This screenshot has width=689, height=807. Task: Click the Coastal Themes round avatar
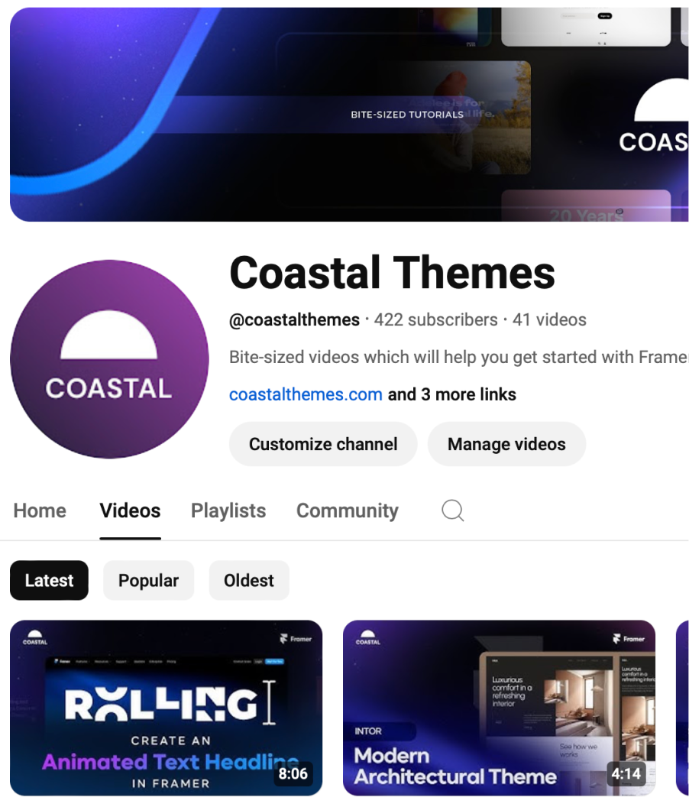[x=109, y=358]
